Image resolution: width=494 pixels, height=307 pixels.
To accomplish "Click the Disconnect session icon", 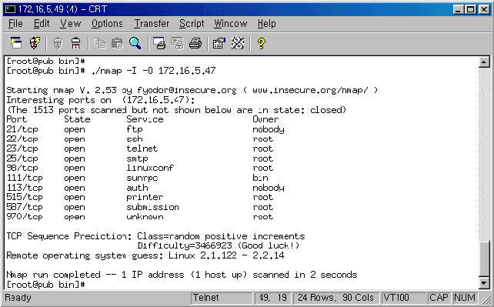I will (x=75, y=43).
